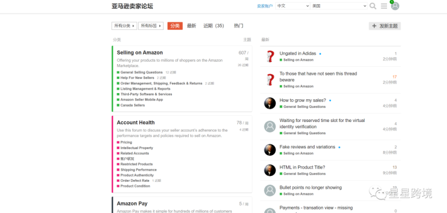This screenshot has height=213, width=447.
Task: Click Selling on Amazon tag under Ungated in Adidas
Action: 298,60
